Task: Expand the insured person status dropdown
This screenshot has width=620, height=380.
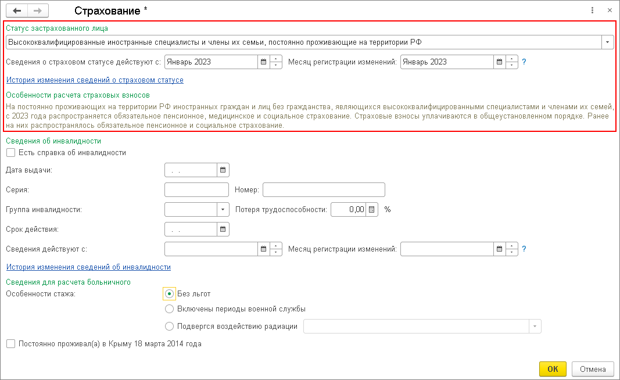Action: coord(608,42)
